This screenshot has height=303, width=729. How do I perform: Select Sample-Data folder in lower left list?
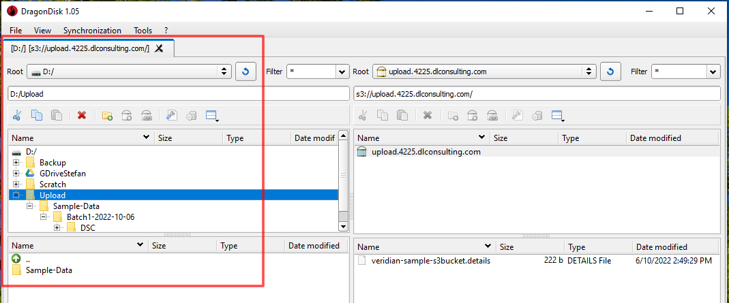pyautogui.click(x=49, y=270)
